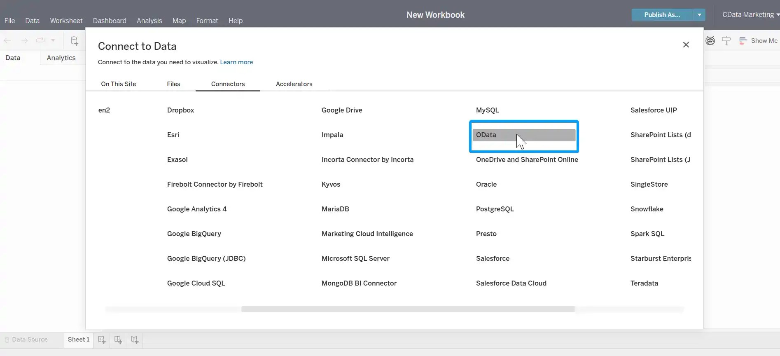The image size is (780, 356).
Task: Click the signpost icon beside Show Me
Action: [x=726, y=41]
